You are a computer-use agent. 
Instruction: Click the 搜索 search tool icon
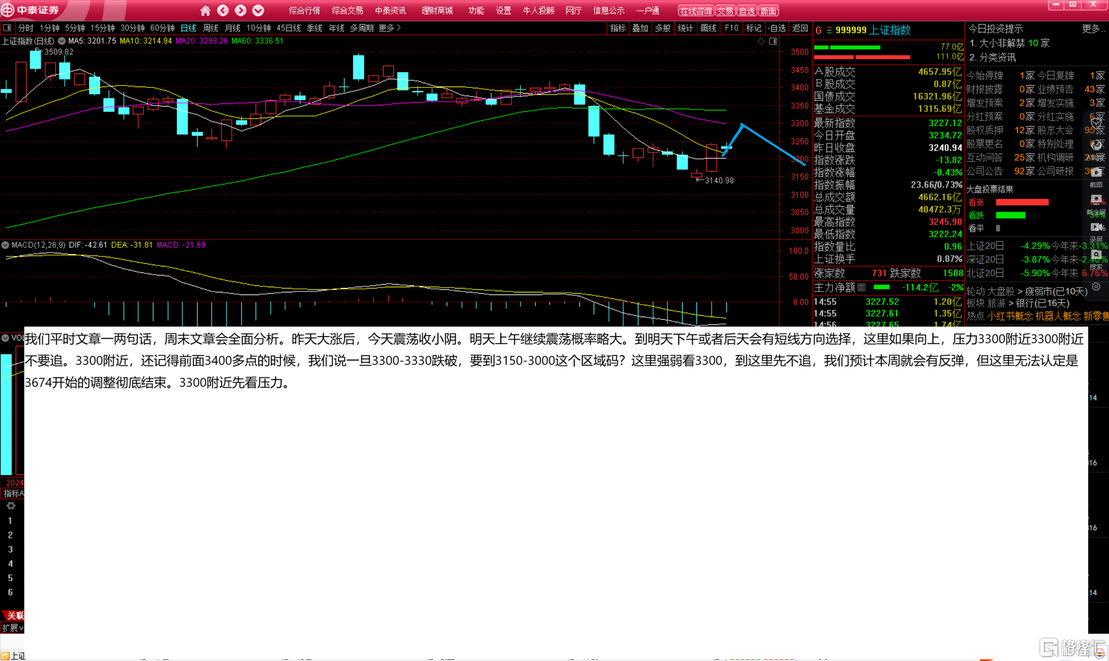(x=1096, y=255)
